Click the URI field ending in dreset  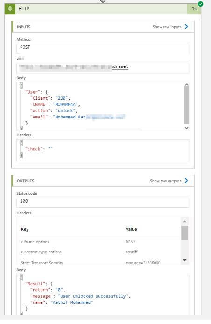103,67
